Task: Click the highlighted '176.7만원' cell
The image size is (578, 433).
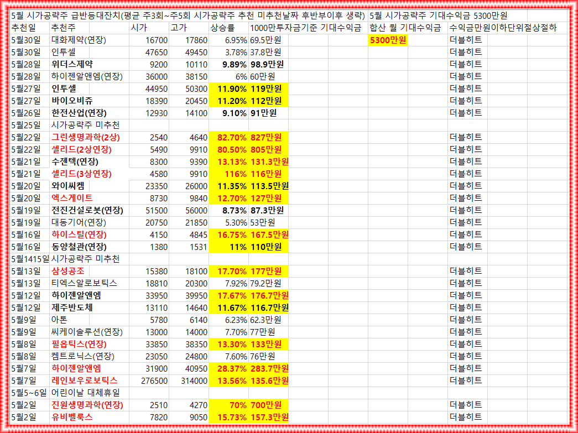Action: coord(268,295)
